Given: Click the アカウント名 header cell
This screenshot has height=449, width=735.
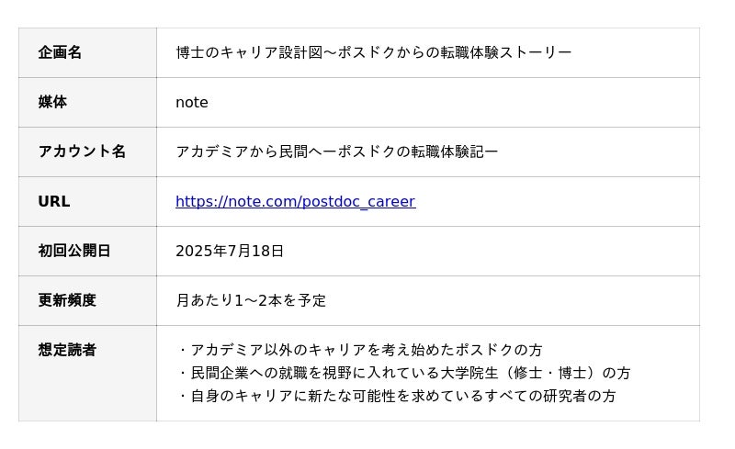Looking at the screenshot, I should click(82, 152).
